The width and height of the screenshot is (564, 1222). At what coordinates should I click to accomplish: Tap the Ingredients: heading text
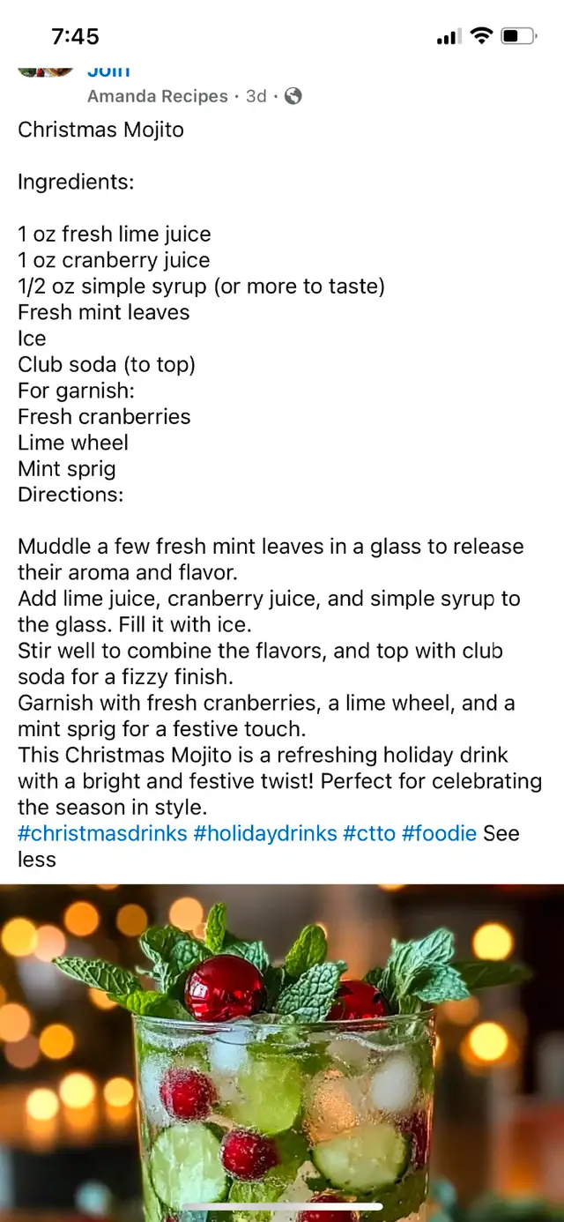click(76, 183)
